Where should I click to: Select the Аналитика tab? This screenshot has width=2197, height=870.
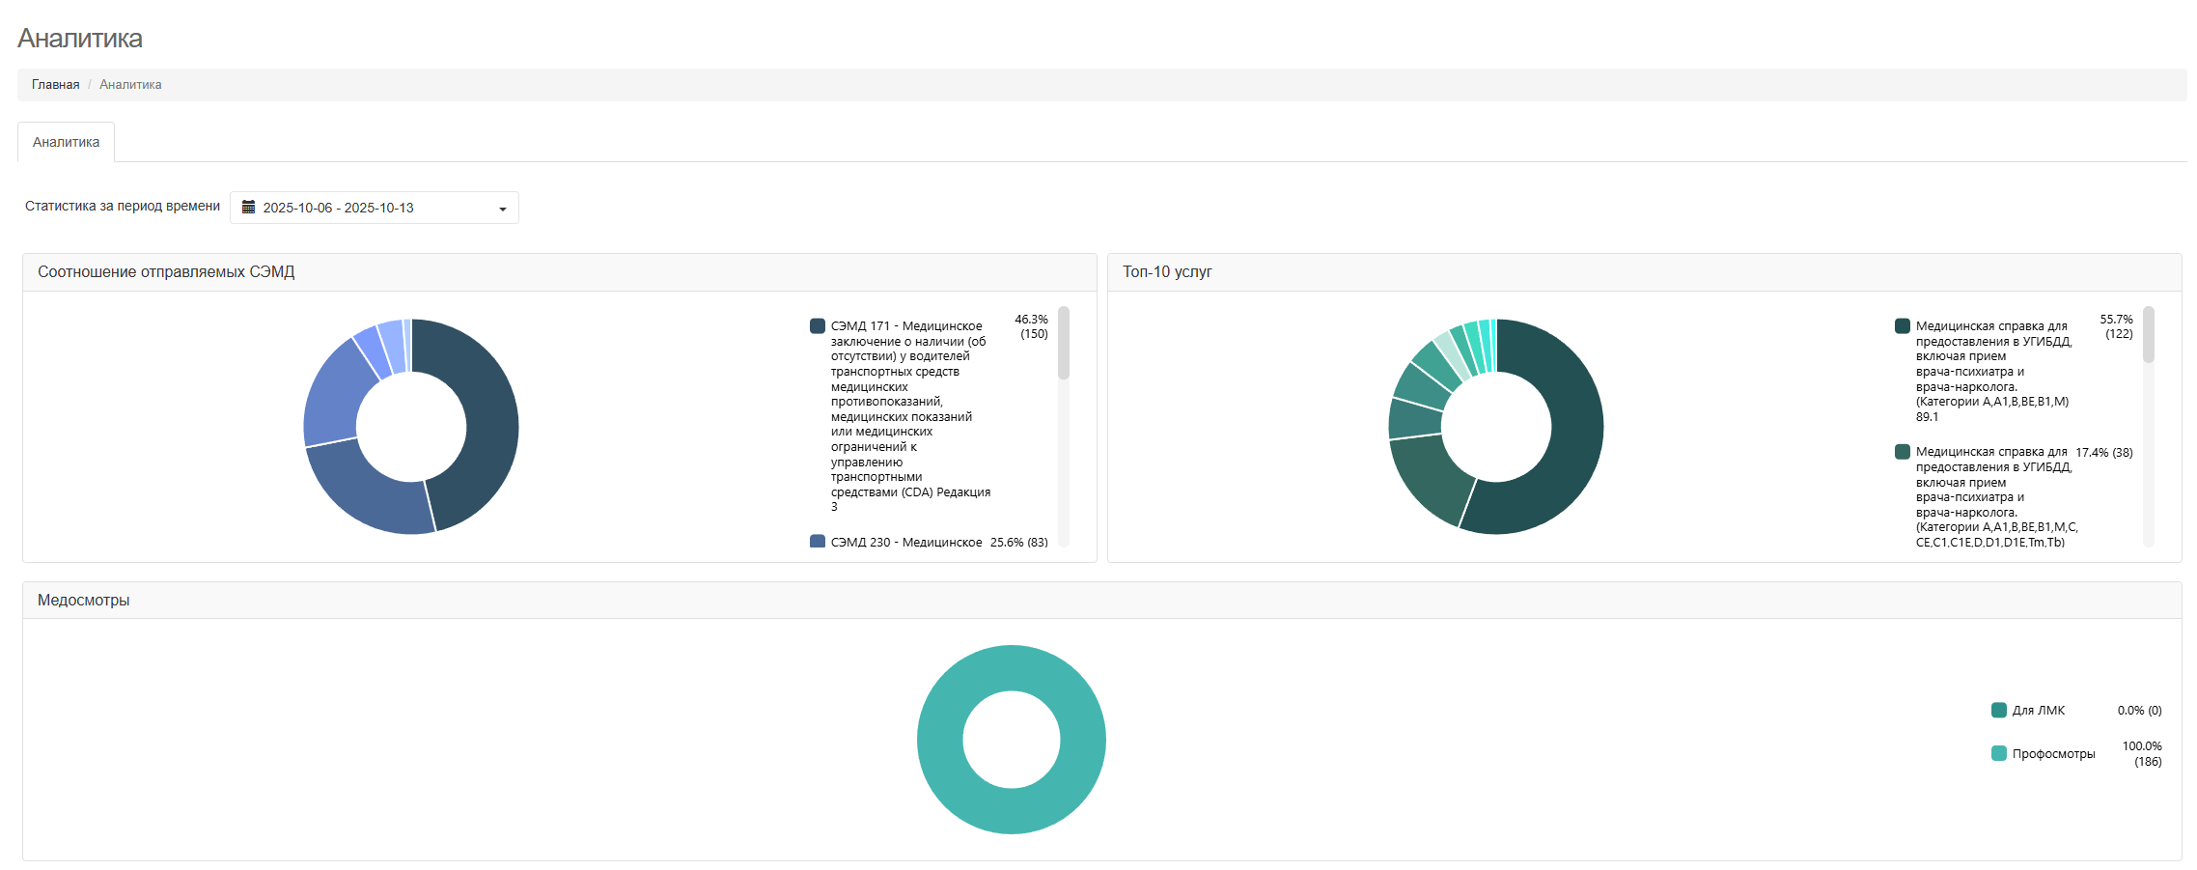(x=66, y=142)
